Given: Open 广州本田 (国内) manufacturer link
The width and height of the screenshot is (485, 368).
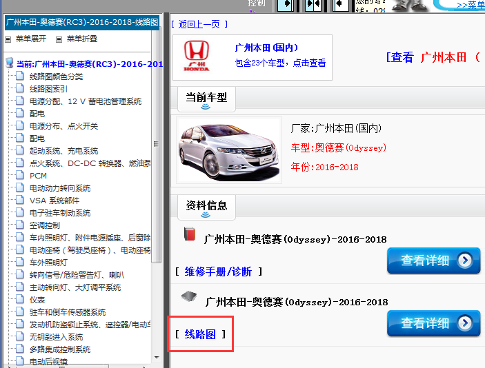Looking at the screenshot, I should 266,48.
